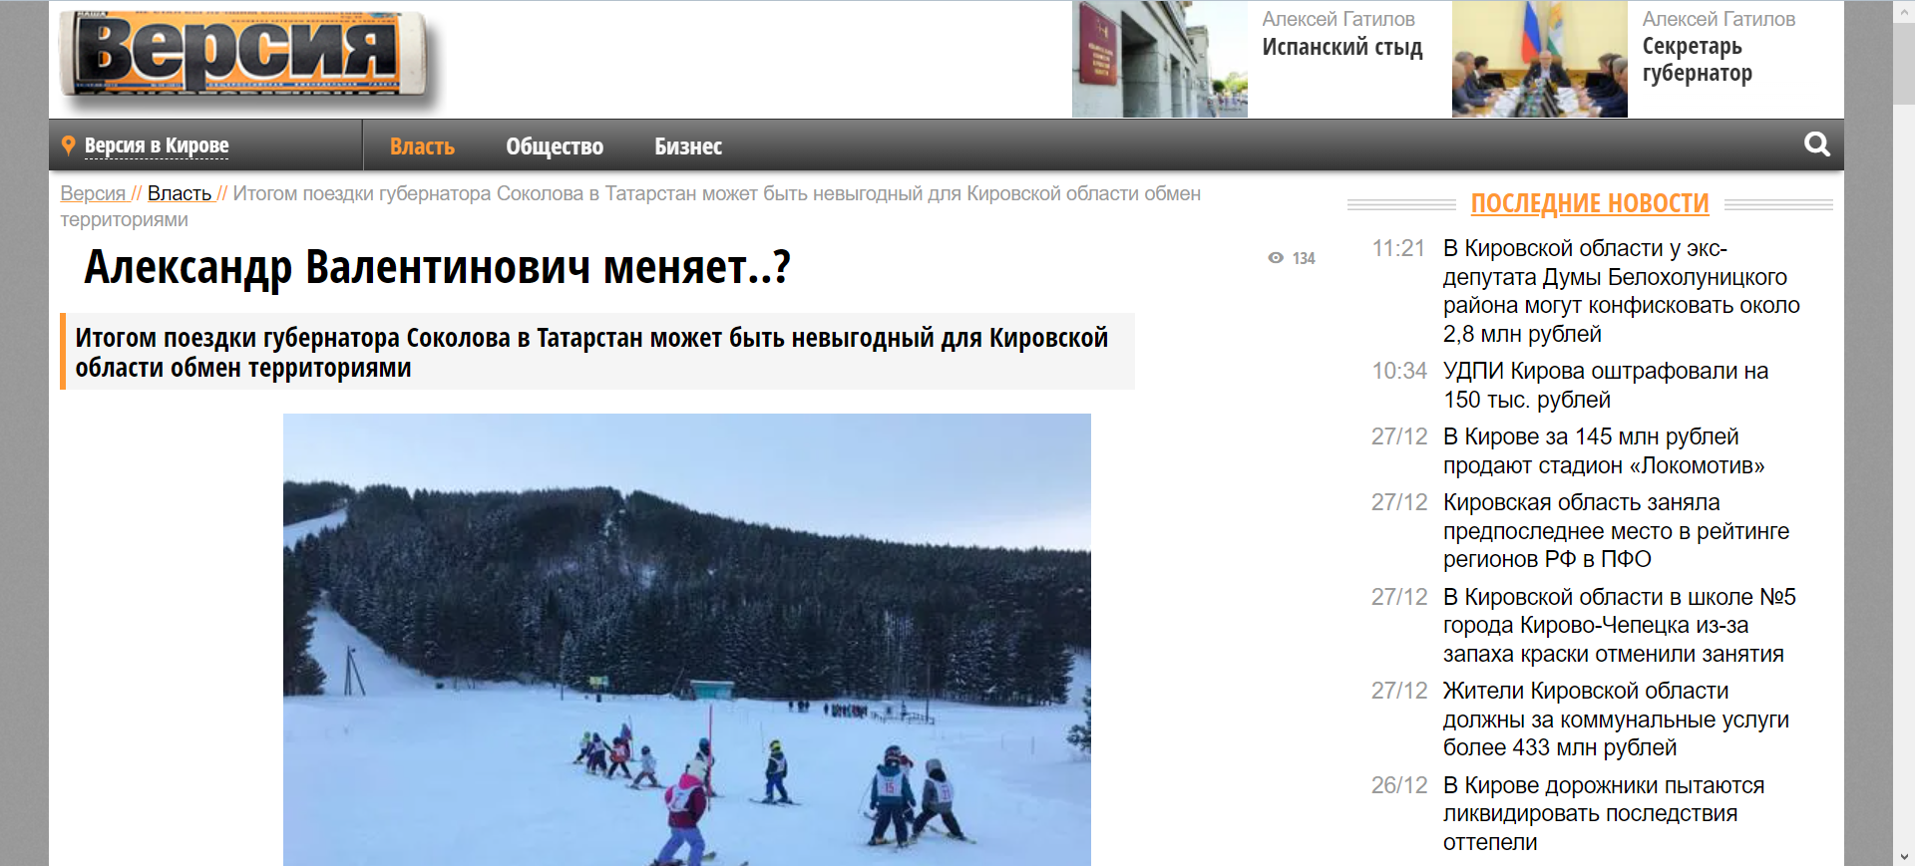Click the 10:34 news timestamp
This screenshot has height=866, width=1915.
tap(1399, 371)
